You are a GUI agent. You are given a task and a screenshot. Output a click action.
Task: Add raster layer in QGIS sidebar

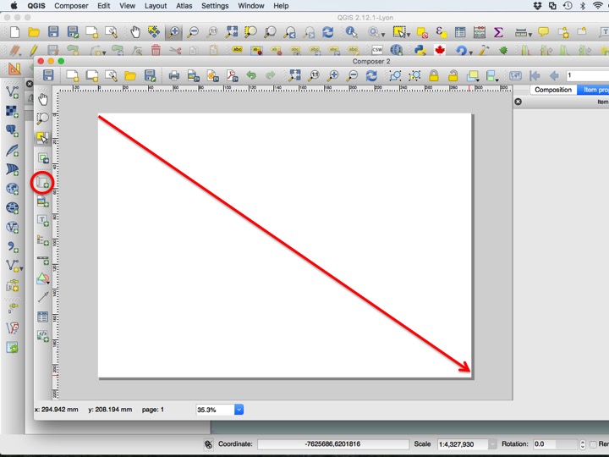coord(12,111)
